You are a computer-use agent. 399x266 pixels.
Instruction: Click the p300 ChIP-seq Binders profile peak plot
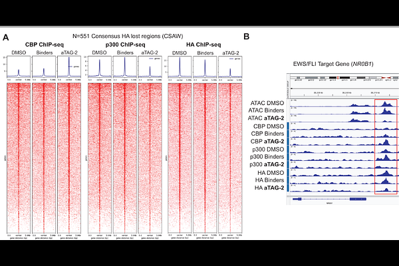[x=124, y=67]
